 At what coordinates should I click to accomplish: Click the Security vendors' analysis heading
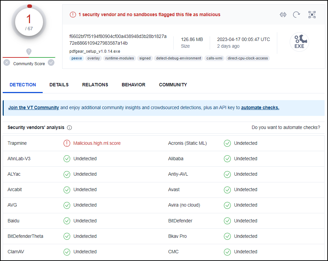36,127
